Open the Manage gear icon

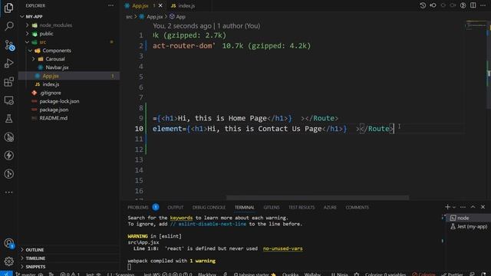(x=8, y=261)
